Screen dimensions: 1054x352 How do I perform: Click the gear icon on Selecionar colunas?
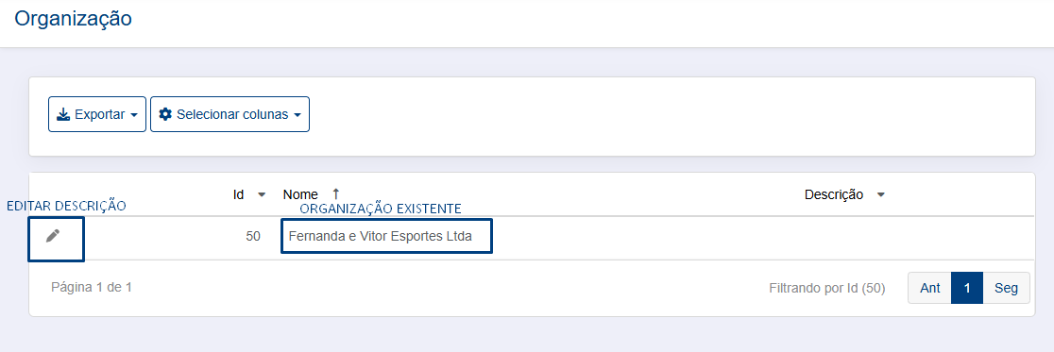pos(165,114)
